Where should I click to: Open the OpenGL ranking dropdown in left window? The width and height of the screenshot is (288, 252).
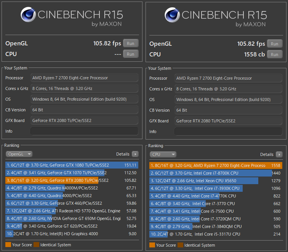[x=19, y=154]
